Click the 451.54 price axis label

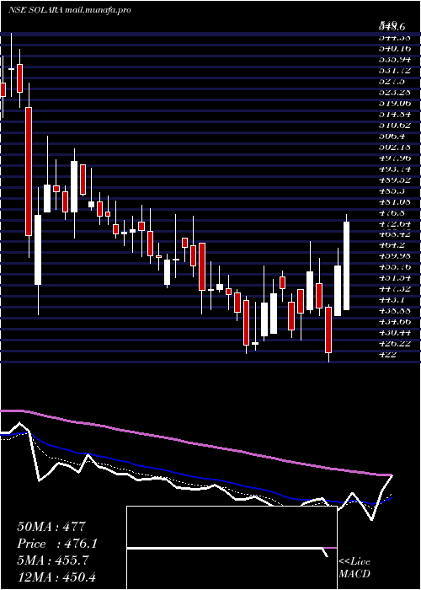point(395,277)
